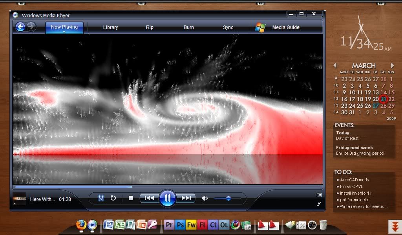Toggle shuffle mode off
402x235 pixels.
[101, 198]
